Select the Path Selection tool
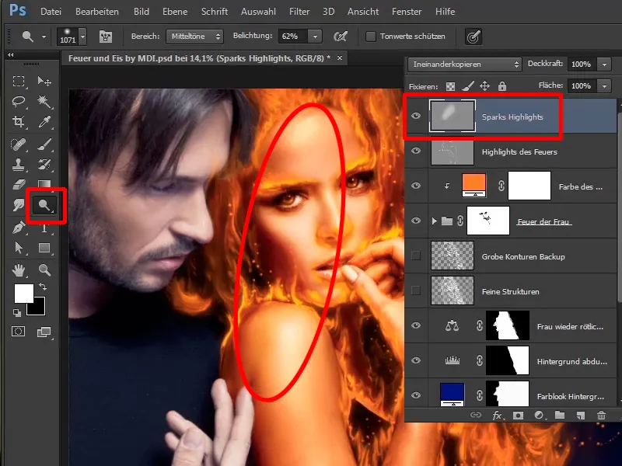Image resolution: width=622 pixels, height=466 pixels. 18,248
